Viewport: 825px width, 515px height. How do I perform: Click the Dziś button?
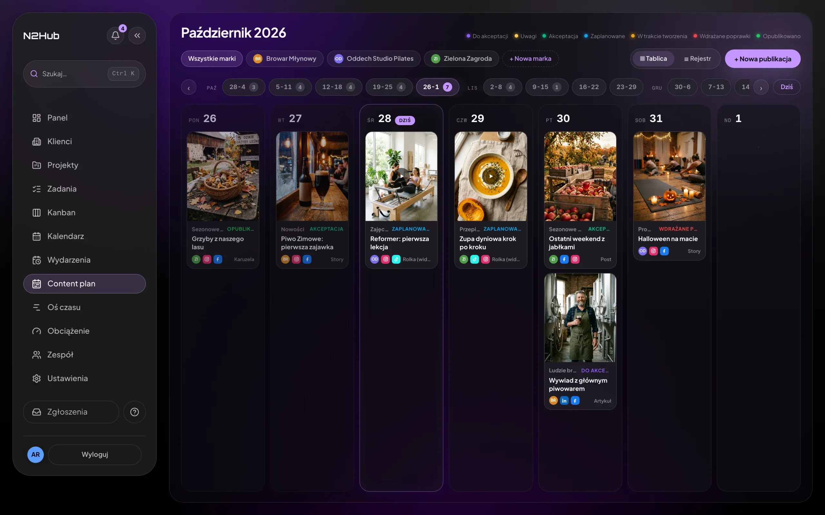coord(786,87)
